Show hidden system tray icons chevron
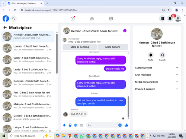The width and height of the screenshot is (186, 139). pos(151,136)
